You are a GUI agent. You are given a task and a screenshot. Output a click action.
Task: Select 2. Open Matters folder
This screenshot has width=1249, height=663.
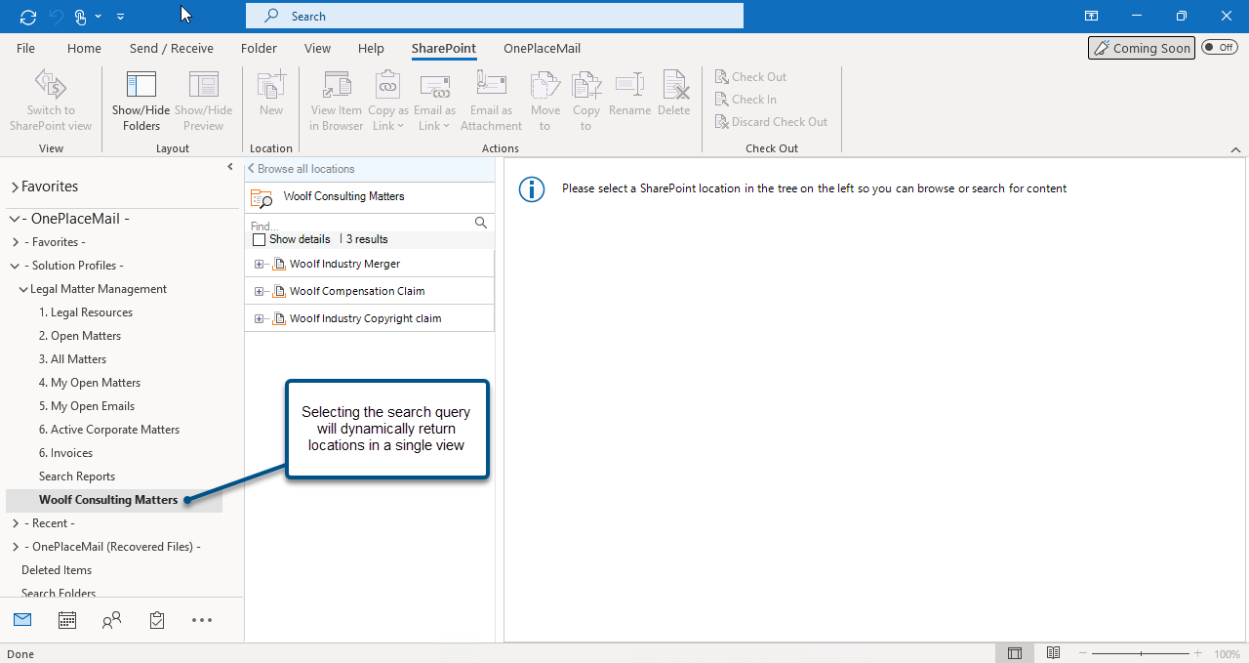click(x=80, y=336)
